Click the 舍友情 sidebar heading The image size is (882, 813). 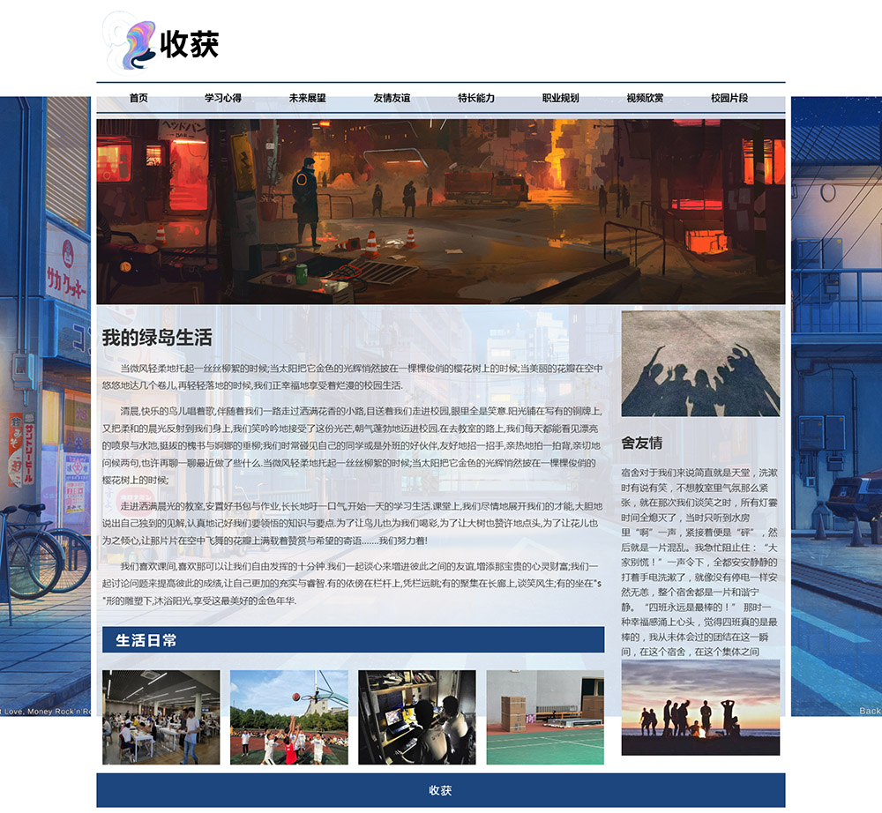point(642,443)
